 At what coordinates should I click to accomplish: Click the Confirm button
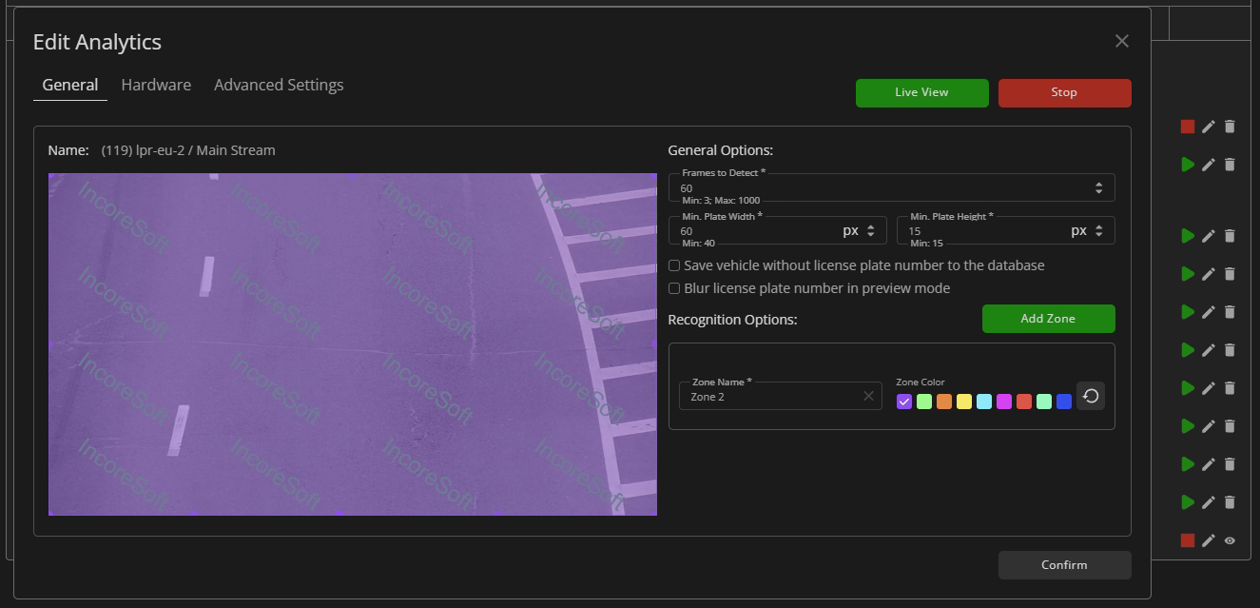[x=1064, y=565]
